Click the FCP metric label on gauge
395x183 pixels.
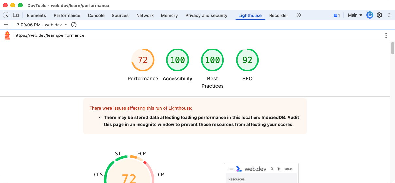(141, 153)
